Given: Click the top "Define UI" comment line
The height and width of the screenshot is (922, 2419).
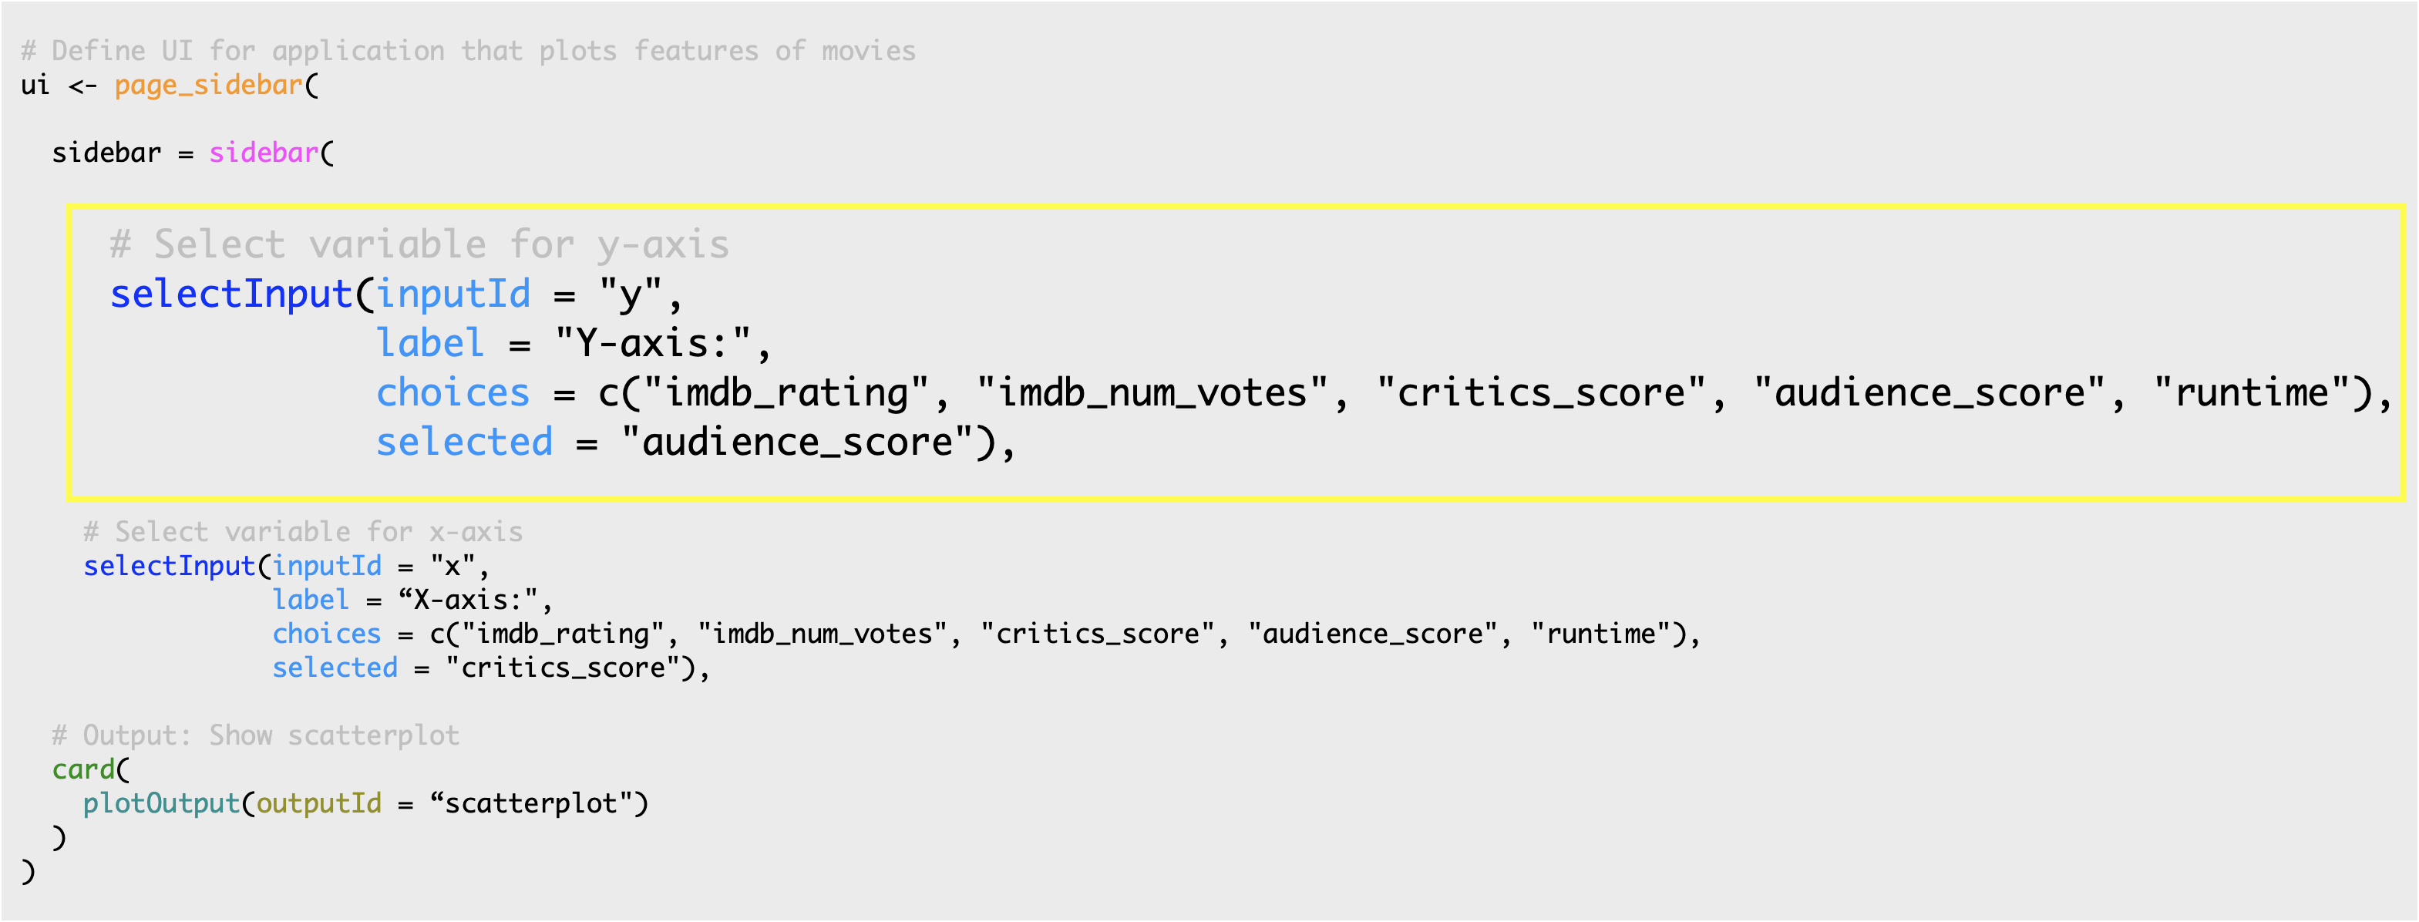Looking at the screenshot, I should point(468,51).
